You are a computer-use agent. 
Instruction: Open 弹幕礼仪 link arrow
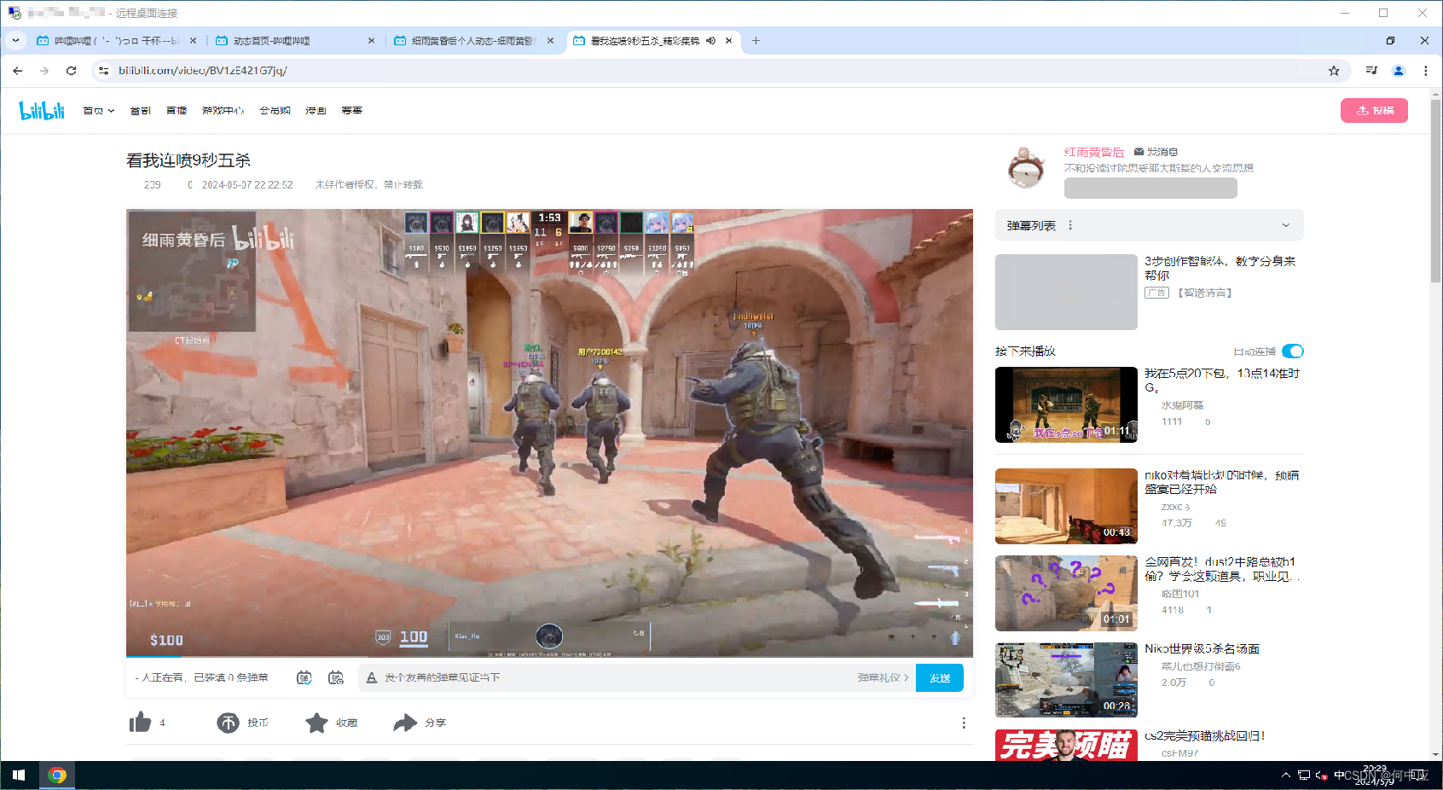884,677
